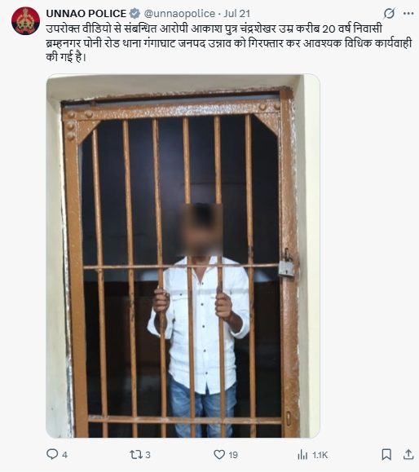Open the @unnaopolice handle link
The width and height of the screenshot is (419, 472).
179,14
